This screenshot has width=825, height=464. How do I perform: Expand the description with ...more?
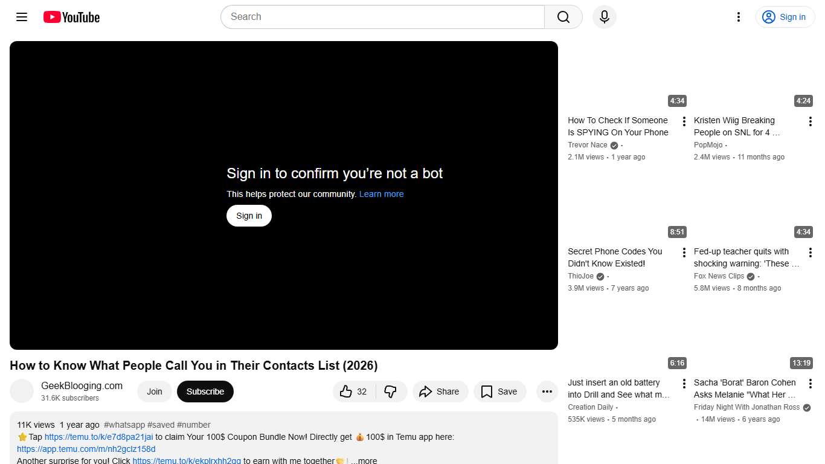tap(364, 460)
